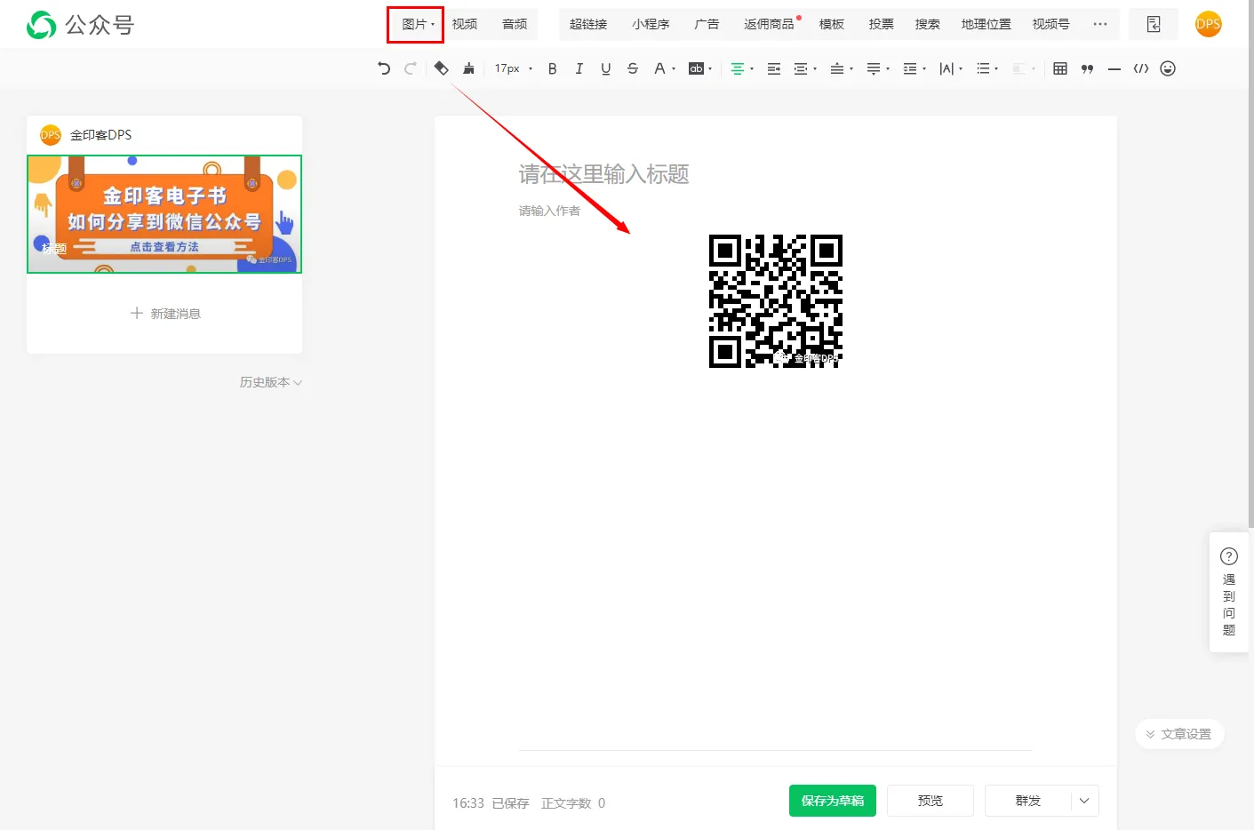This screenshot has width=1254, height=830.
Task: Open the 遇到问题 help panel
Action: click(x=1229, y=592)
